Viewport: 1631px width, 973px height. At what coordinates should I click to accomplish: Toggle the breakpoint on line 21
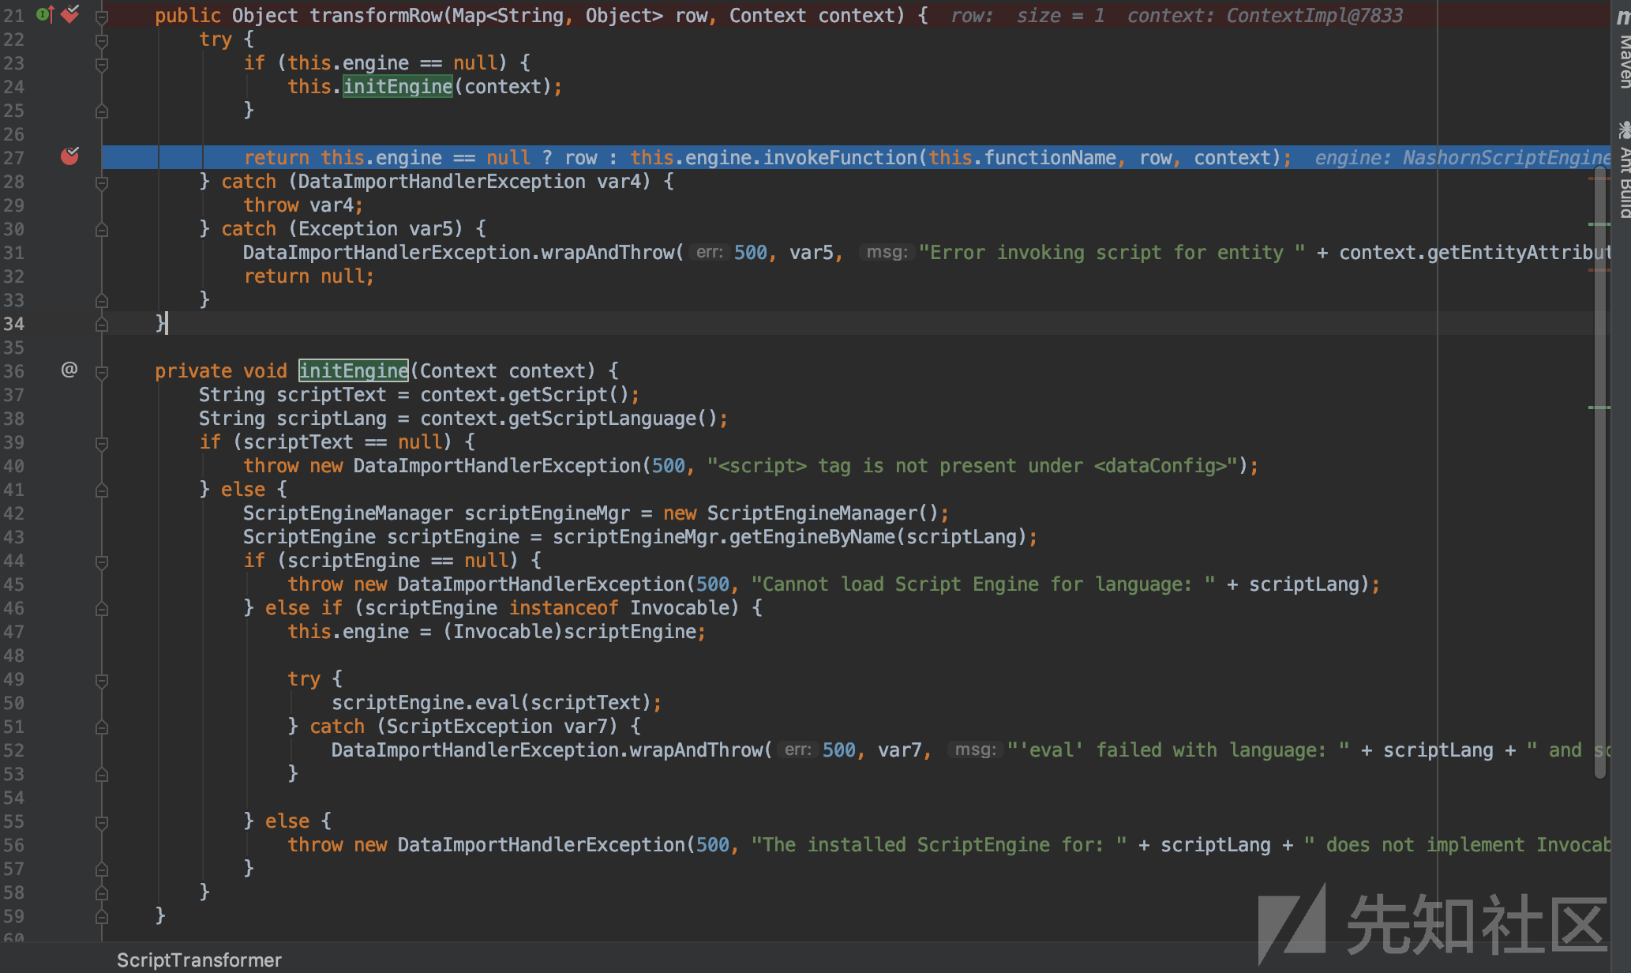click(70, 13)
